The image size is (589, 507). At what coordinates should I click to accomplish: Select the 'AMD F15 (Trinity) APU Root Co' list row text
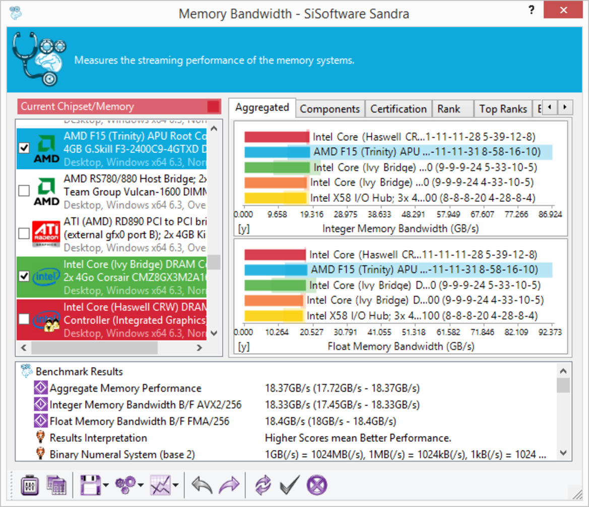click(x=135, y=136)
